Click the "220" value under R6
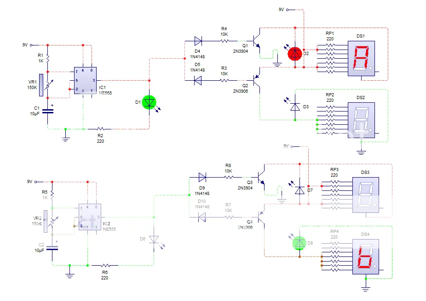Screen dimensions: 426x301 coord(105,278)
